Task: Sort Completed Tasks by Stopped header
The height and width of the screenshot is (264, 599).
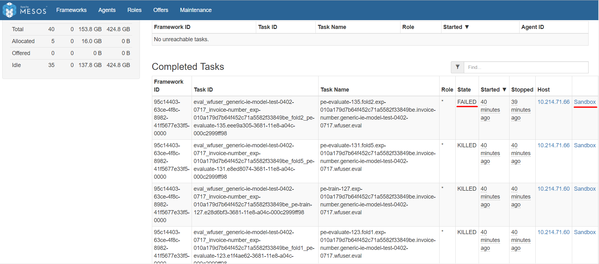Action: click(522, 90)
